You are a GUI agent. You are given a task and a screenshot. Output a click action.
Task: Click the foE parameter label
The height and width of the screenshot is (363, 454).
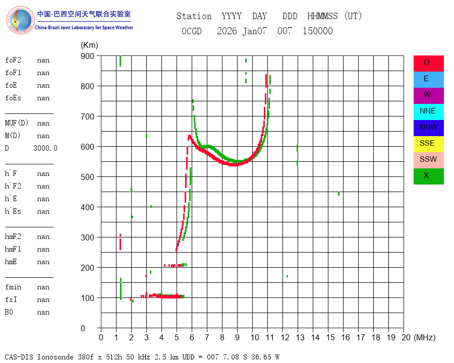click(11, 85)
